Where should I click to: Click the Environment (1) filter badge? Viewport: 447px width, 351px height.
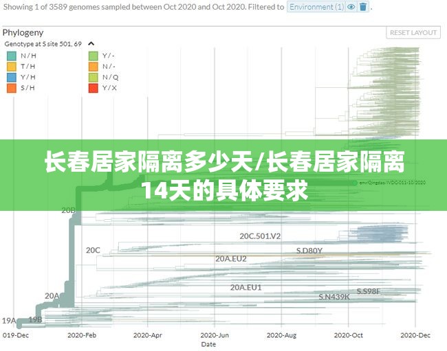tap(316, 7)
